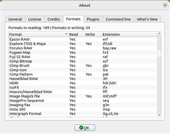
Task: Select the Insta 360 row
Action: pyautogui.click(x=83, y=110)
